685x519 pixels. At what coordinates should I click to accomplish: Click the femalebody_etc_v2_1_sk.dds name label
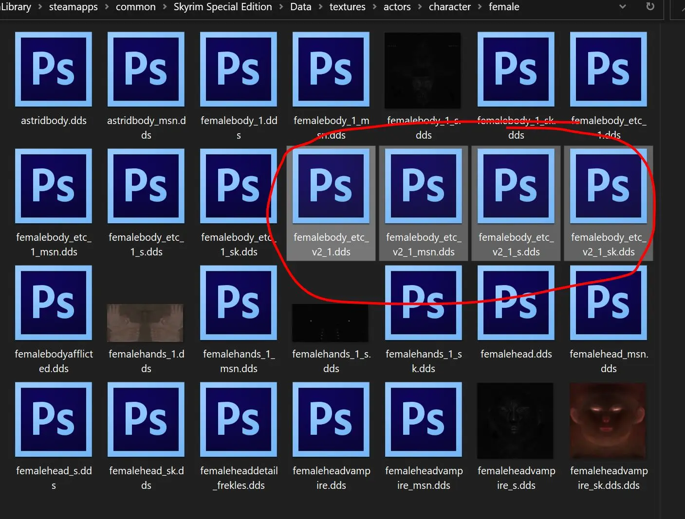point(609,245)
